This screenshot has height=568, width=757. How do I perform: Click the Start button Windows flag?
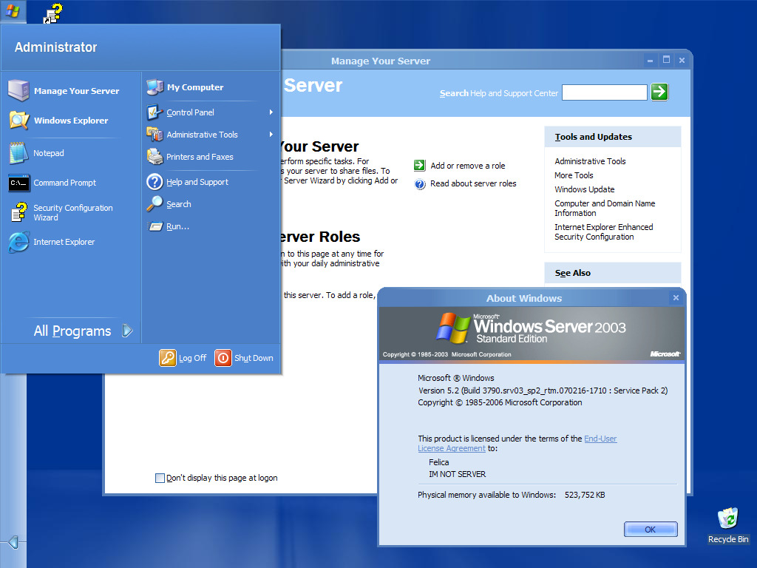pos(13,10)
